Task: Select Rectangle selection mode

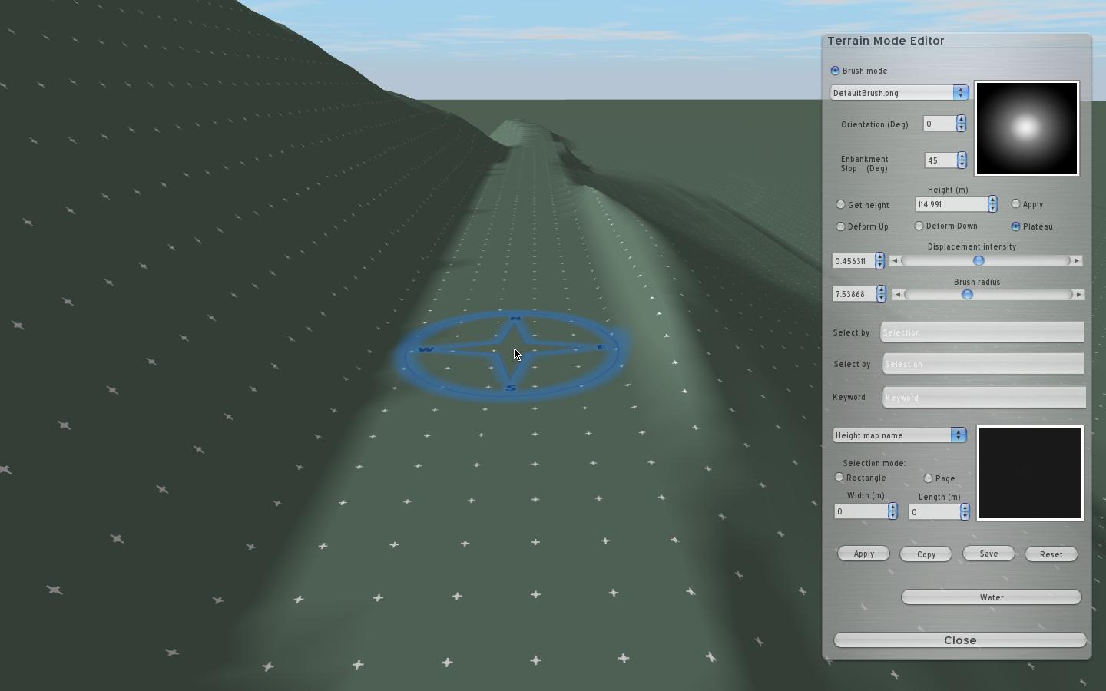Action: pyautogui.click(x=839, y=478)
